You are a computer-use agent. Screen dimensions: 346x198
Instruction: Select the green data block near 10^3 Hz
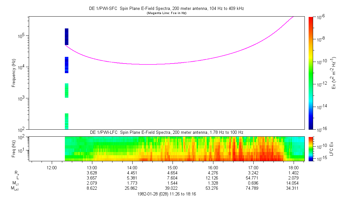66,90
